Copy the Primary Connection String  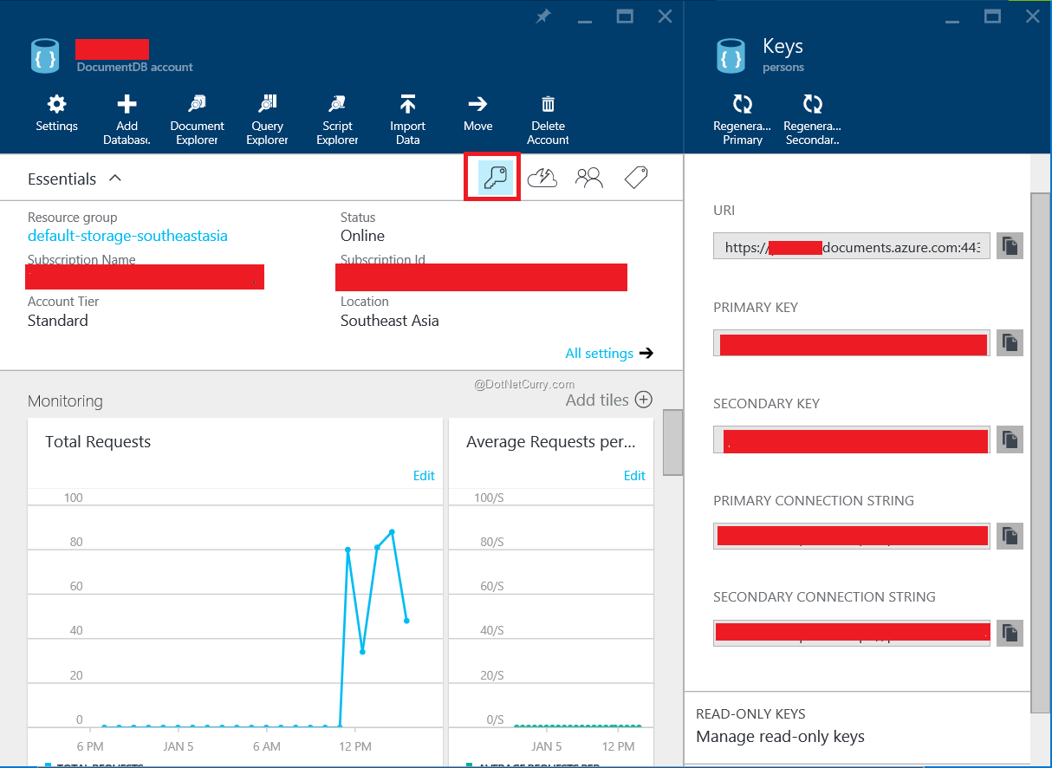pos(1010,537)
